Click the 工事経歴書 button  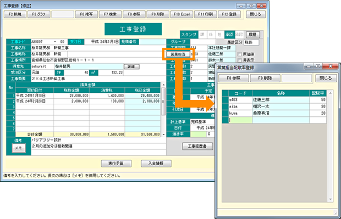[197, 147]
